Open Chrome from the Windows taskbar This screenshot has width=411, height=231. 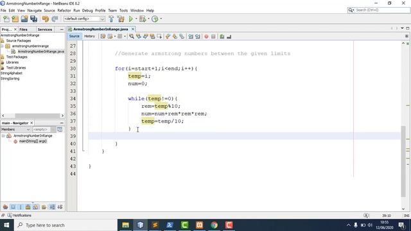click(x=214, y=225)
